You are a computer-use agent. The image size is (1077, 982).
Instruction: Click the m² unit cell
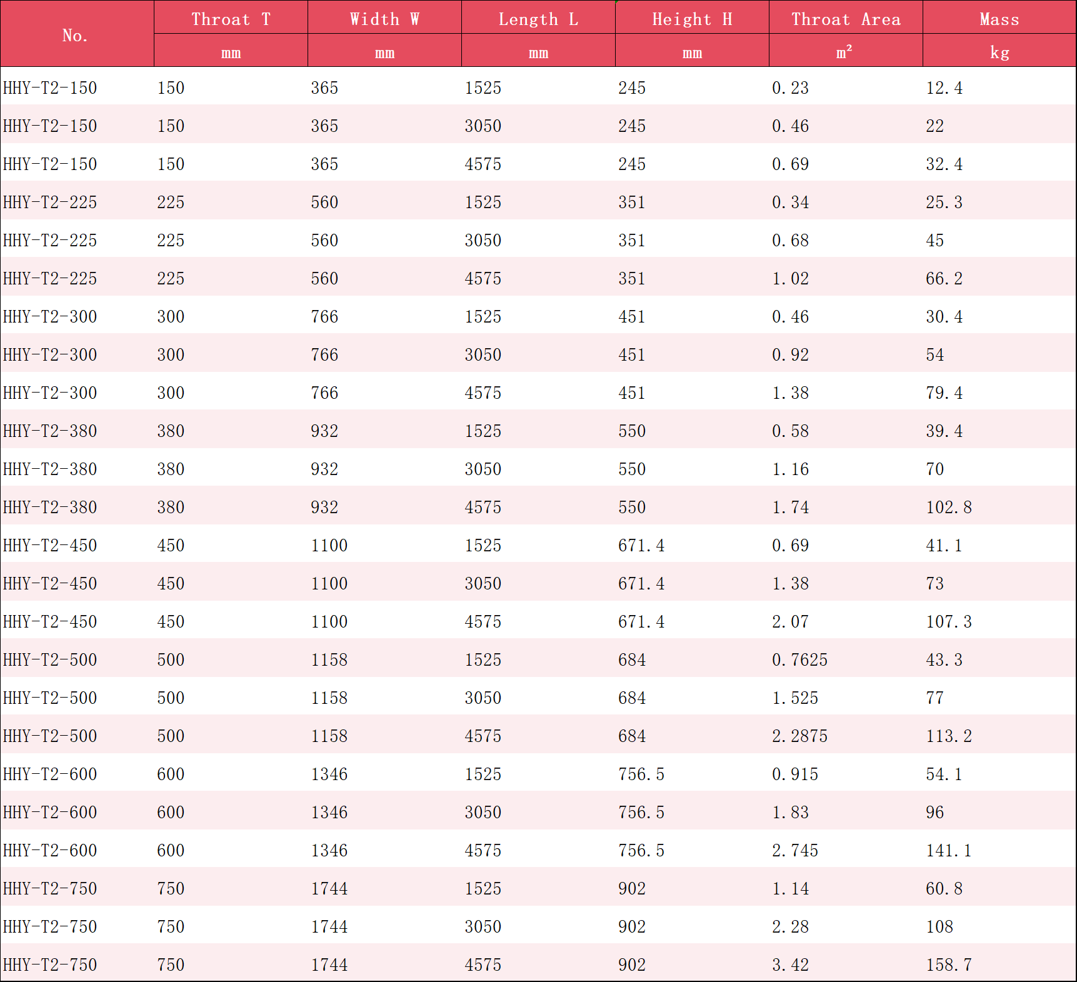[844, 53]
